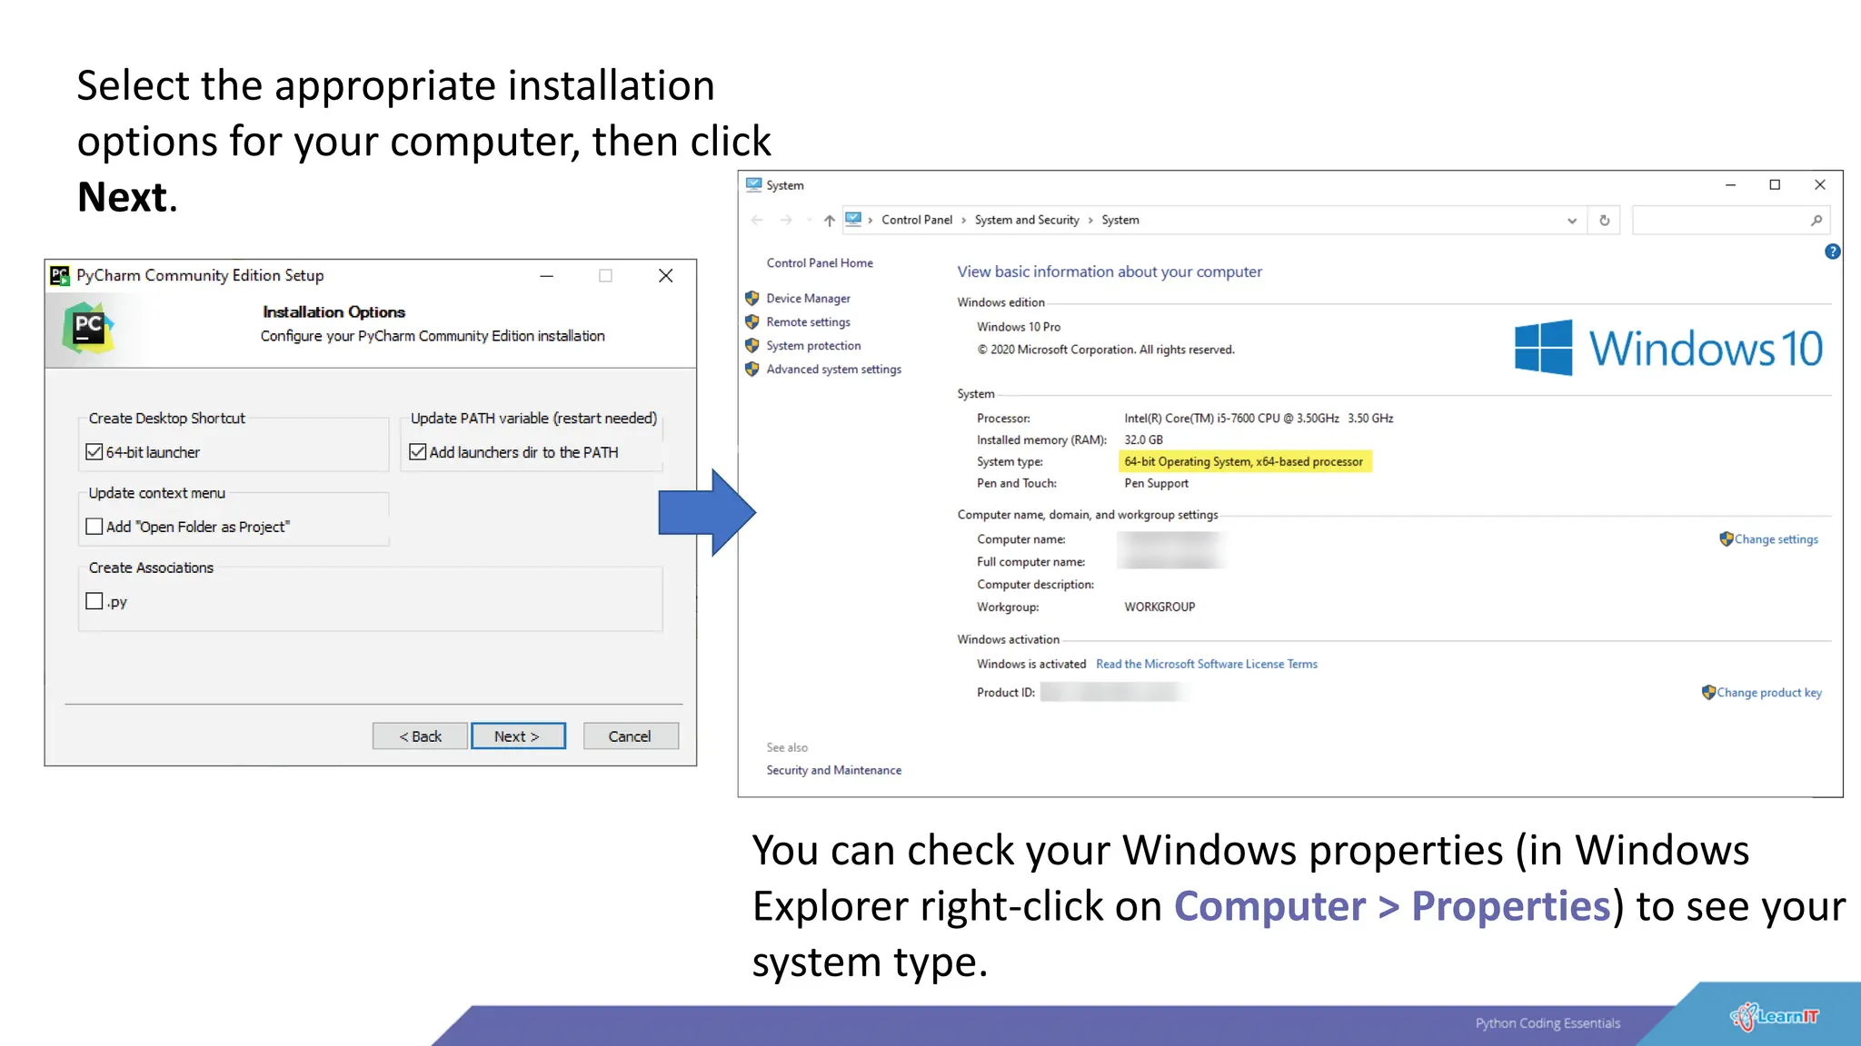Select highlighted 64-bit Operating System text
This screenshot has height=1046, width=1861.
pyautogui.click(x=1244, y=462)
